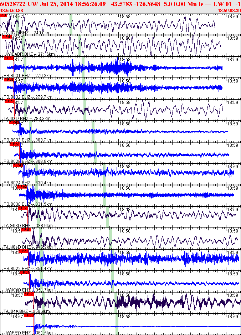This screenshot has width=241, height=335.
Task: Click the 18:58 time label on TA.I04A trace
Action: click(x=125, y=295)
